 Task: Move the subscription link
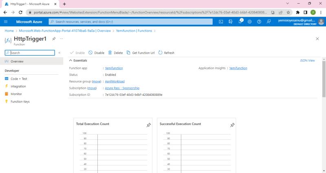[x=92, y=88]
